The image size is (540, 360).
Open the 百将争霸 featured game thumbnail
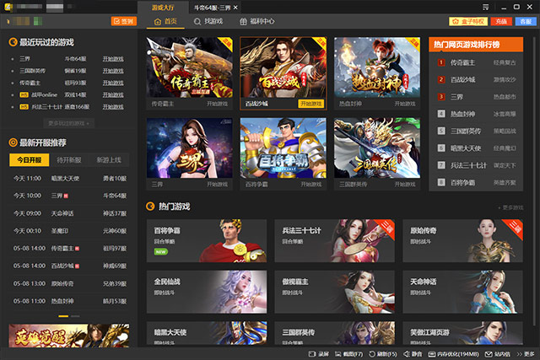coord(283,148)
